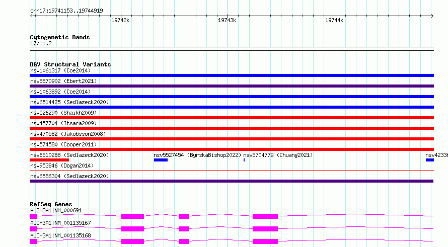The width and height of the screenshot is (448, 247).
Task: Click the purple bar under nsv6586304
Action: (232, 181)
